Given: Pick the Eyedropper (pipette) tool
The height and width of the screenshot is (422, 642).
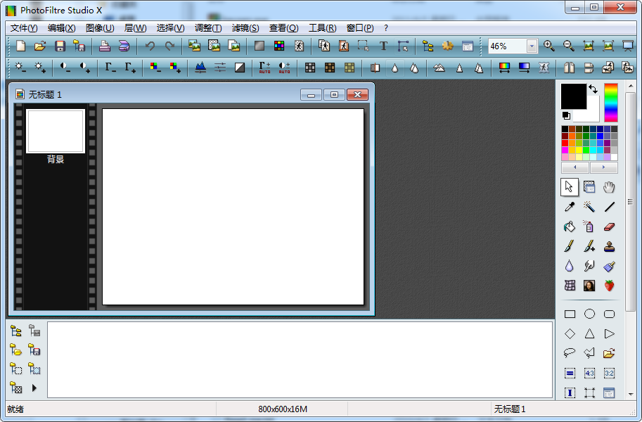Looking at the screenshot, I should coord(570,207).
